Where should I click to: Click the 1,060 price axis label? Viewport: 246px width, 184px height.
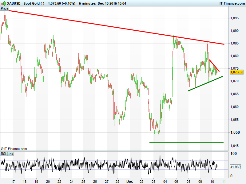tap(234, 107)
